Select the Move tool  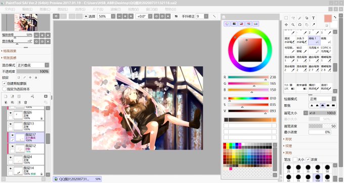click(286, 25)
